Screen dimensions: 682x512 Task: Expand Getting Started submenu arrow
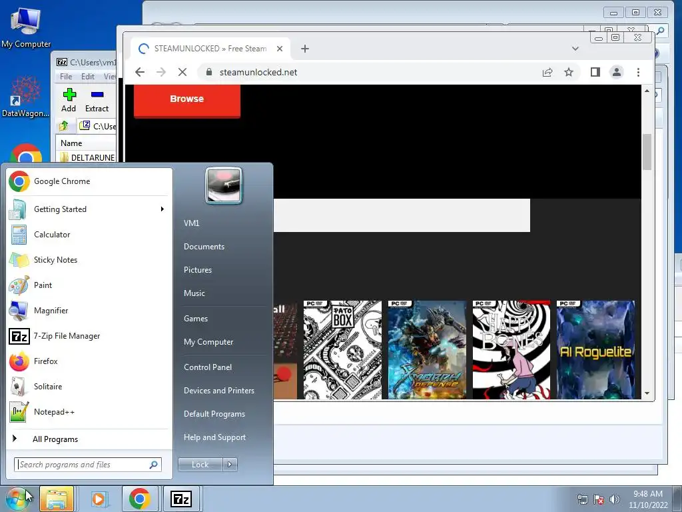(163, 209)
